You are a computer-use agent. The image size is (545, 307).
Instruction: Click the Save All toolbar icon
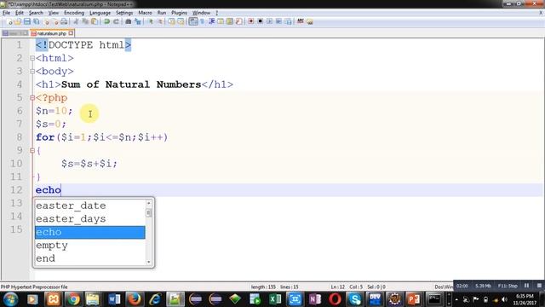pos(36,21)
